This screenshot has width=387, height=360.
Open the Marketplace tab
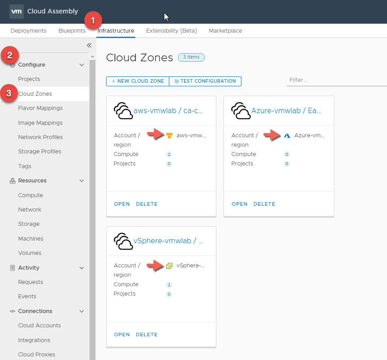[225, 31]
